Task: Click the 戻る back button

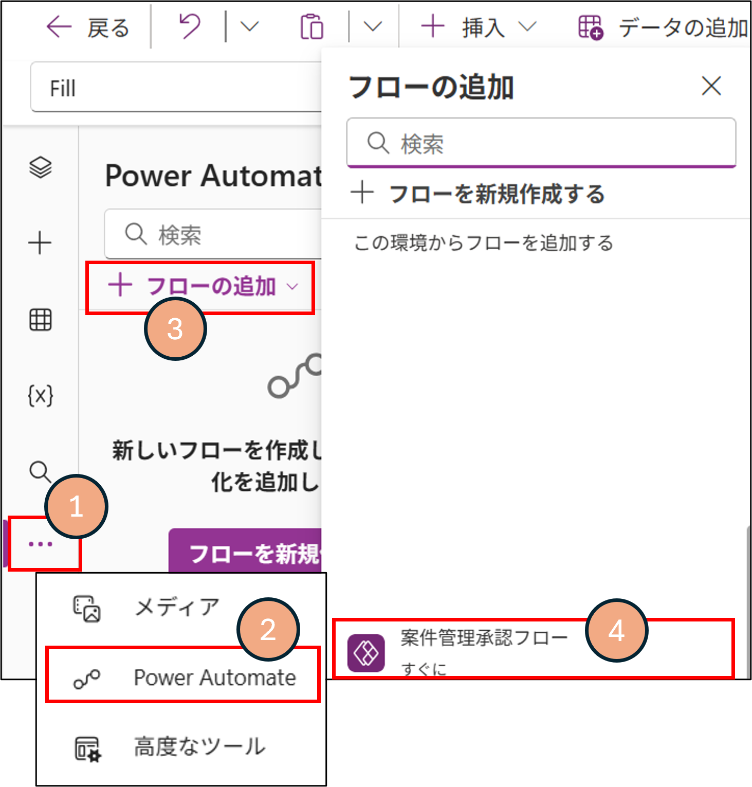Action: coord(87,27)
